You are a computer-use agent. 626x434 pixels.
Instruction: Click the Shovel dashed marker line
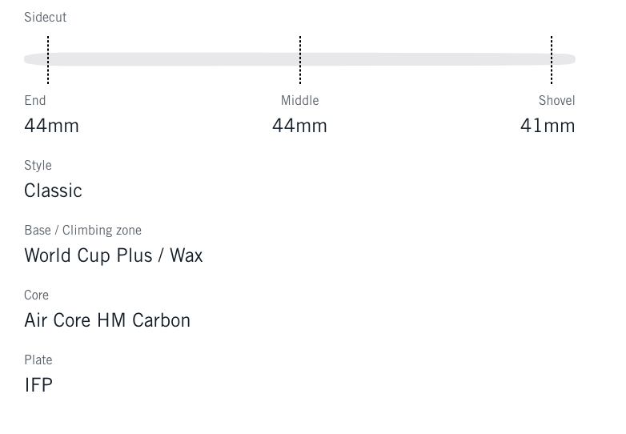[x=552, y=60]
